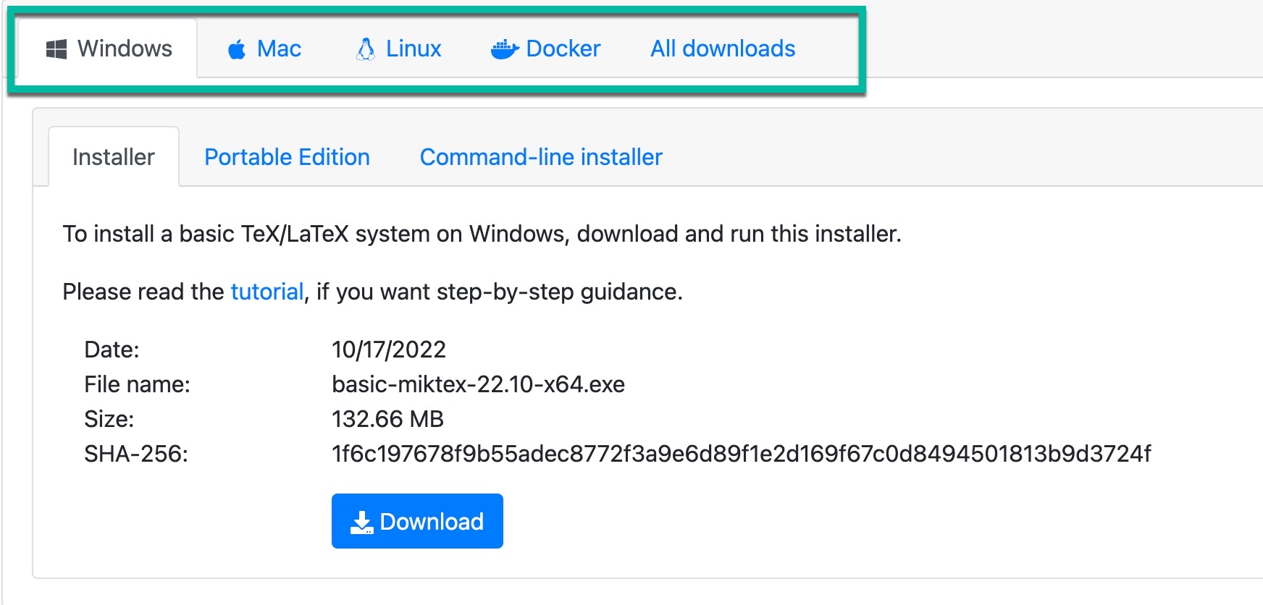Viewport: 1263px width, 605px height.
Task: Click the SHA-256 hash value
Action: click(741, 454)
